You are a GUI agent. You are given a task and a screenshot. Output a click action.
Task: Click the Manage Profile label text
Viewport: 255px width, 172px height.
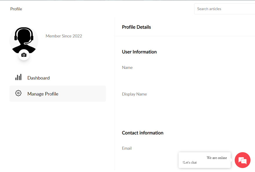click(43, 94)
